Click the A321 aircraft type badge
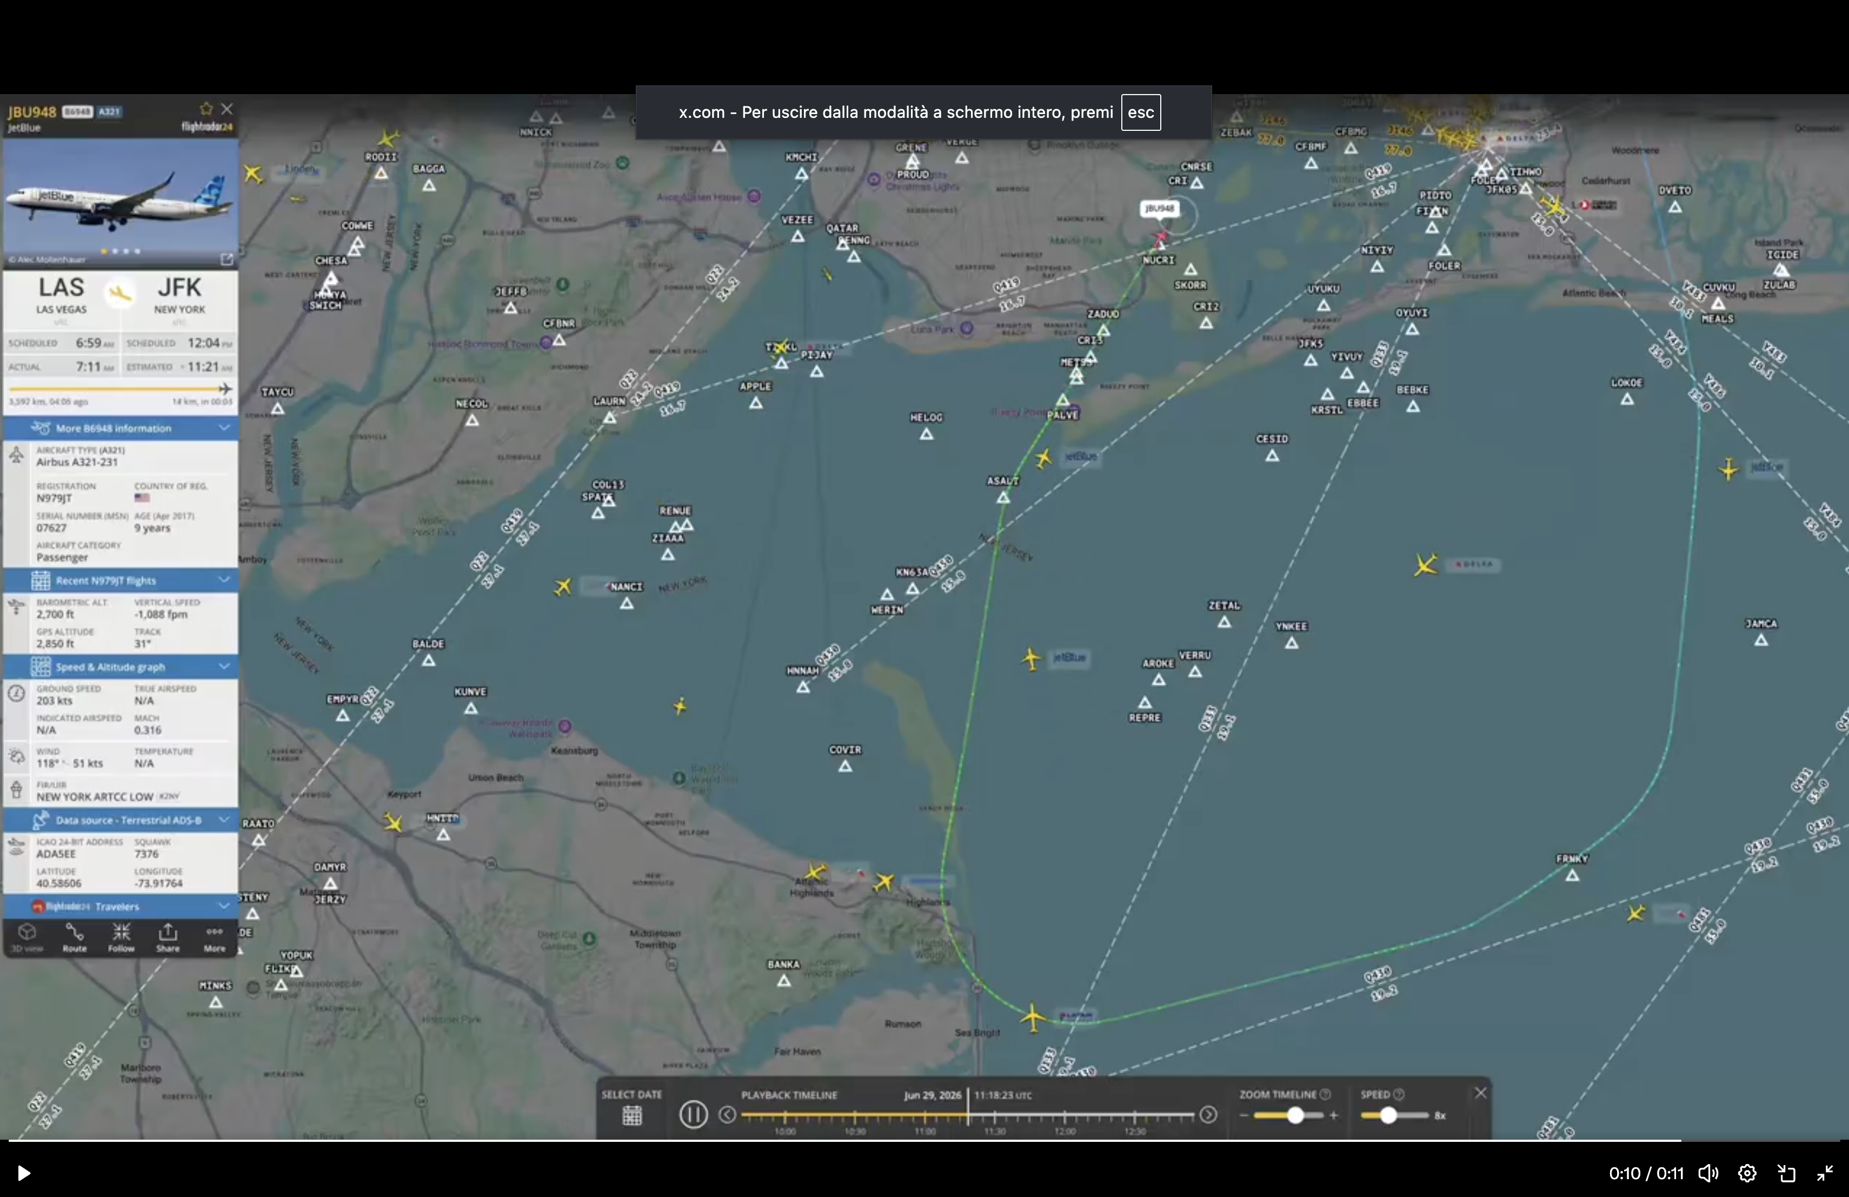Screen dimensions: 1849x1197 click(x=110, y=112)
